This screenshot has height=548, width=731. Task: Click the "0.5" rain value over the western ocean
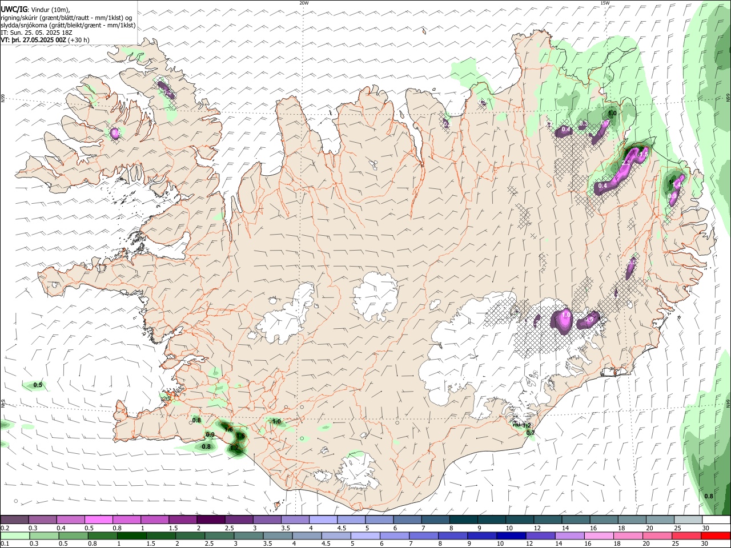38,385
